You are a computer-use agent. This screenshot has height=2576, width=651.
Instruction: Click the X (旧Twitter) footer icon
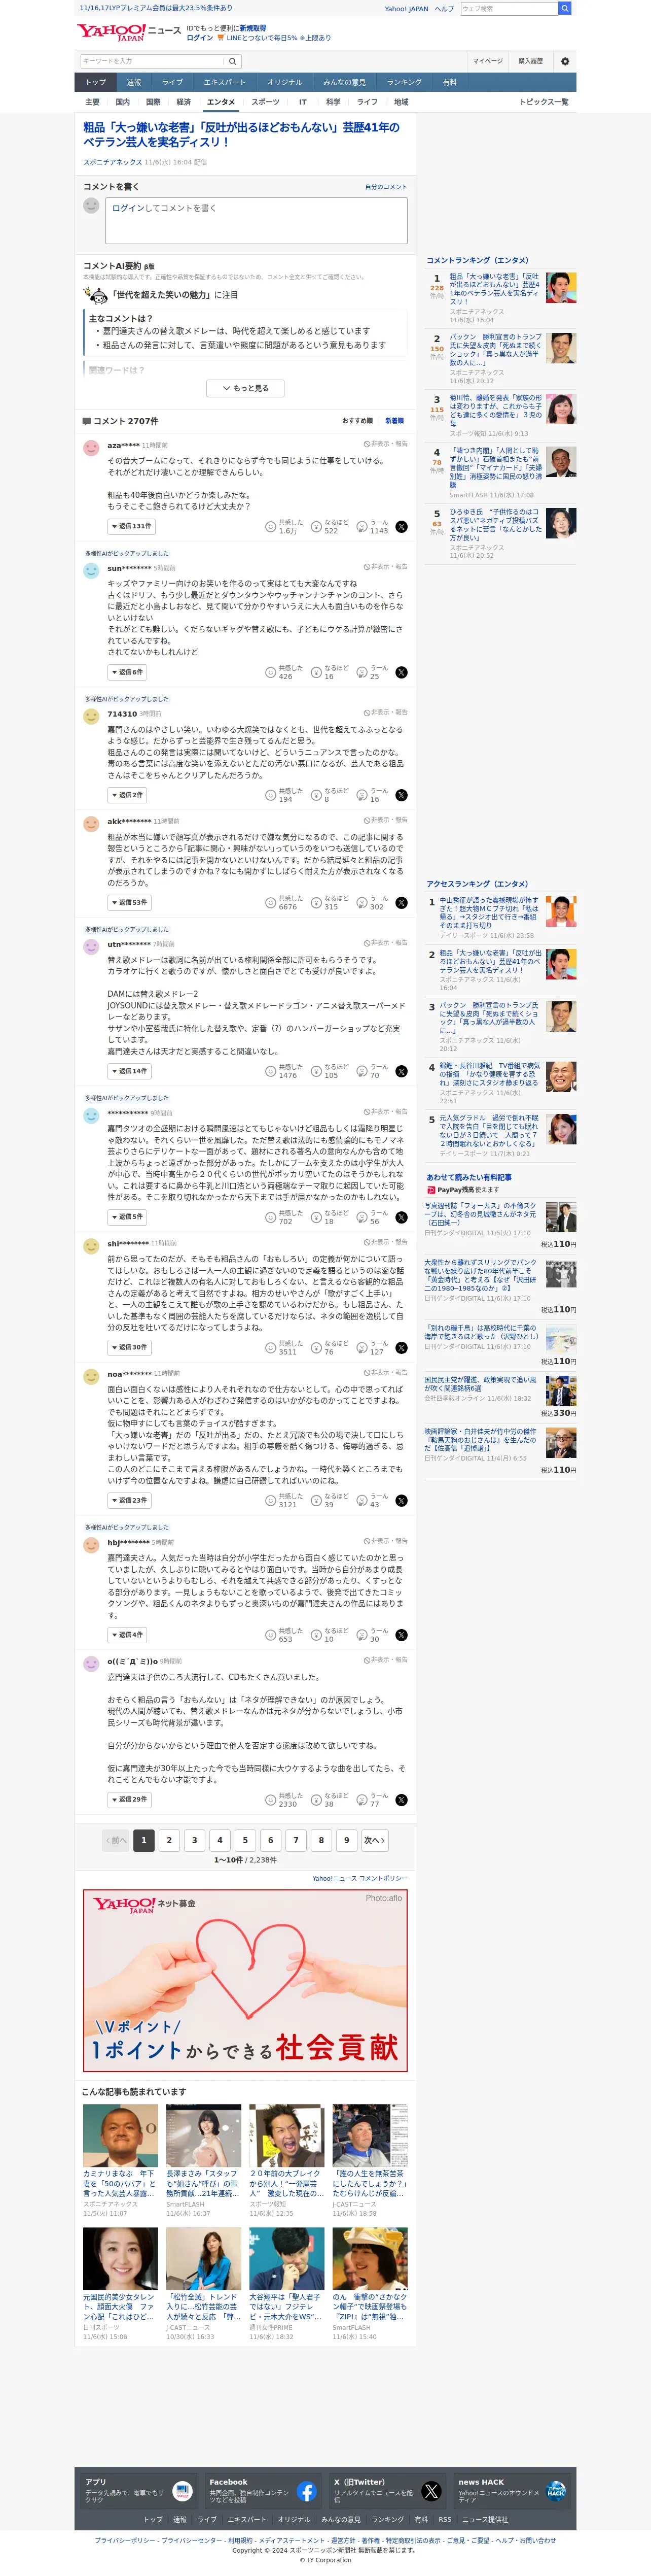pos(431,2491)
